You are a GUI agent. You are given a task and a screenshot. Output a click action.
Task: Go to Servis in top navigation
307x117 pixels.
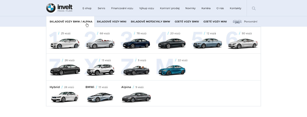coord(101,8)
